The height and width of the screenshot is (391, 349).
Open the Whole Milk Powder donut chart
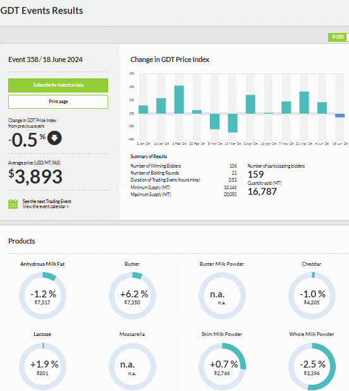(312, 366)
